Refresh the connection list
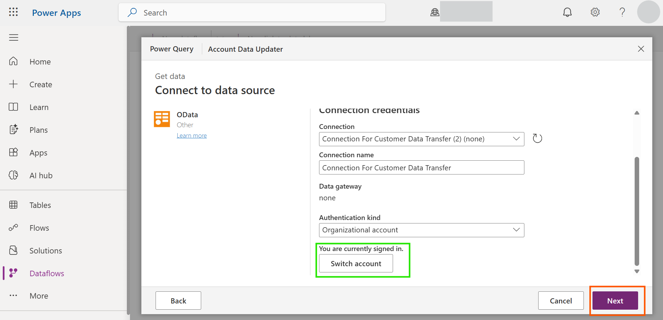The width and height of the screenshot is (663, 320). point(537,139)
